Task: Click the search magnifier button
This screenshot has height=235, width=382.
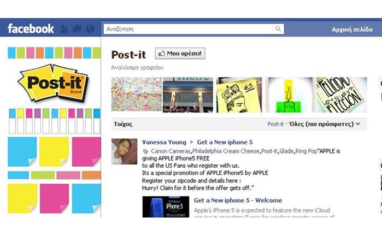Action: [278, 29]
